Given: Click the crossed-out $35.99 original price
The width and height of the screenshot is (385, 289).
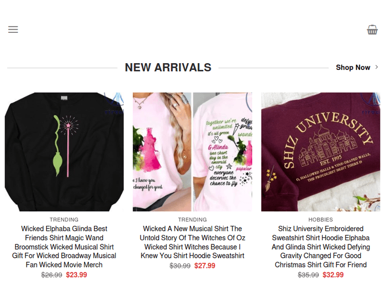Looking at the screenshot, I should 308,275.
